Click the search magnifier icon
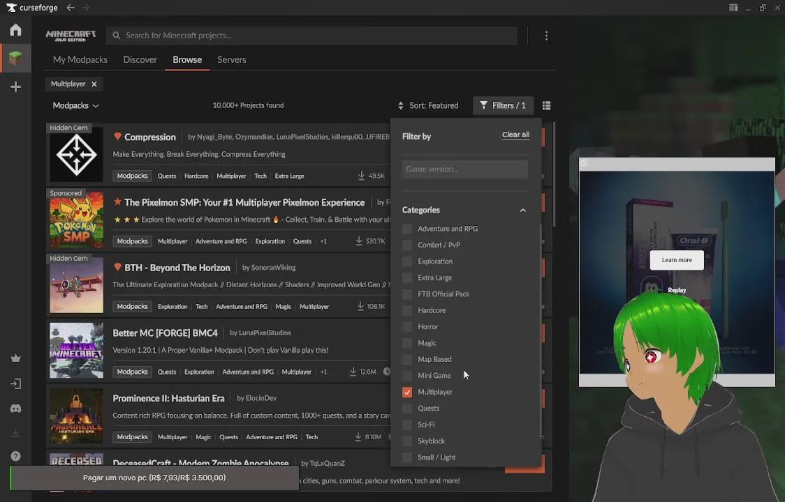 [116, 36]
